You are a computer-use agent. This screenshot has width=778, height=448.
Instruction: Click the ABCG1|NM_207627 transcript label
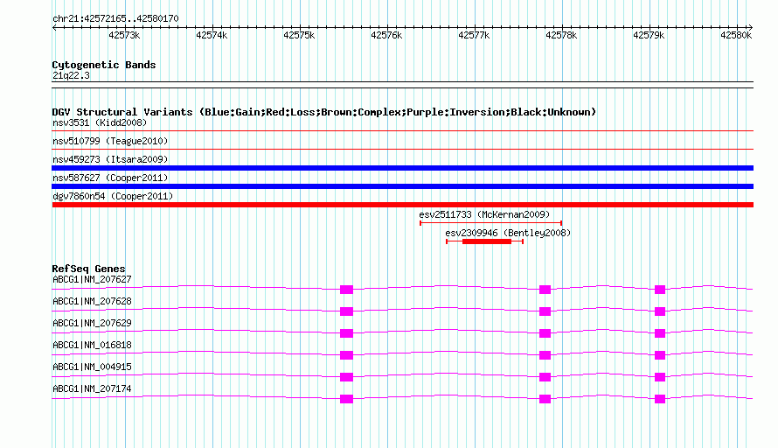coord(92,280)
